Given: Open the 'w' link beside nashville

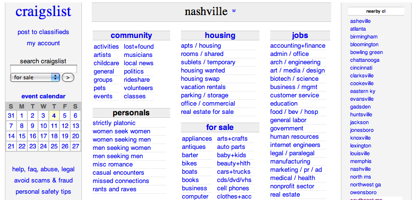Looking at the screenshot, I should pyautogui.click(x=234, y=11).
